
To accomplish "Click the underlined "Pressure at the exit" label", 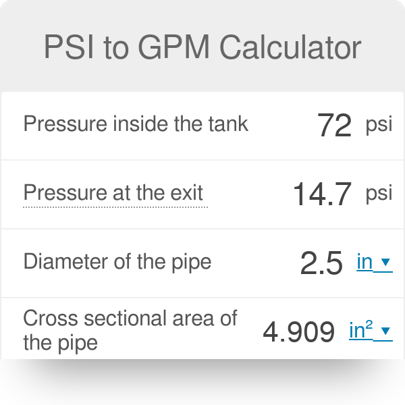I will [x=113, y=193].
